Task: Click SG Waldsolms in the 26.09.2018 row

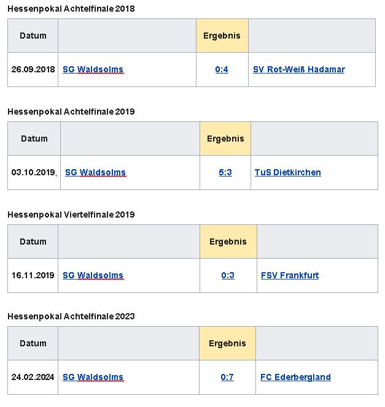Action: 93,69
